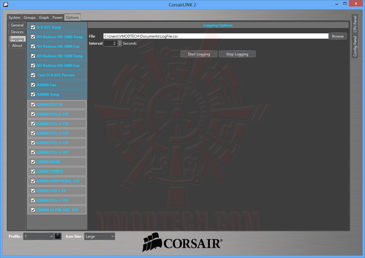Uncheck AX860i 24 PIN ATX 12V
Viewport: 365px width, 258px height.
pyautogui.click(x=33, y=210)
